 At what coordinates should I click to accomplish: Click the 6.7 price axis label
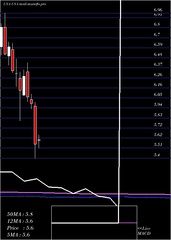[157, 34]
